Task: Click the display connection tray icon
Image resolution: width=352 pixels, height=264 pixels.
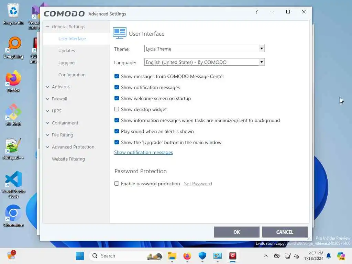Action: click(x=287, y=256)
